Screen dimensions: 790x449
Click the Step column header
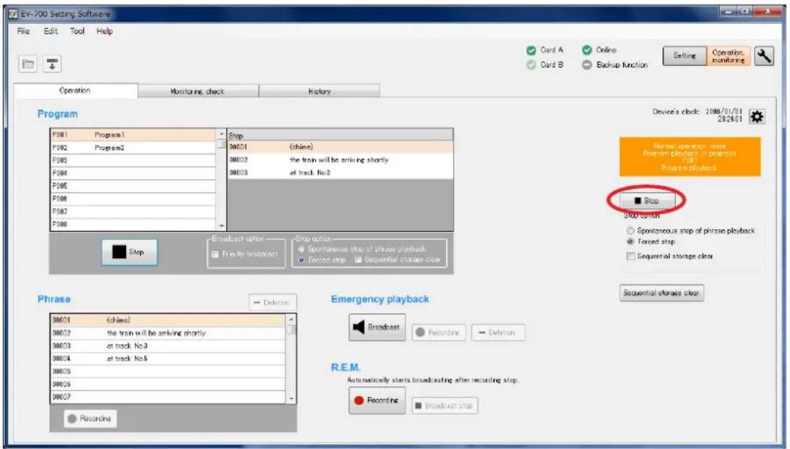click(340, 135)
